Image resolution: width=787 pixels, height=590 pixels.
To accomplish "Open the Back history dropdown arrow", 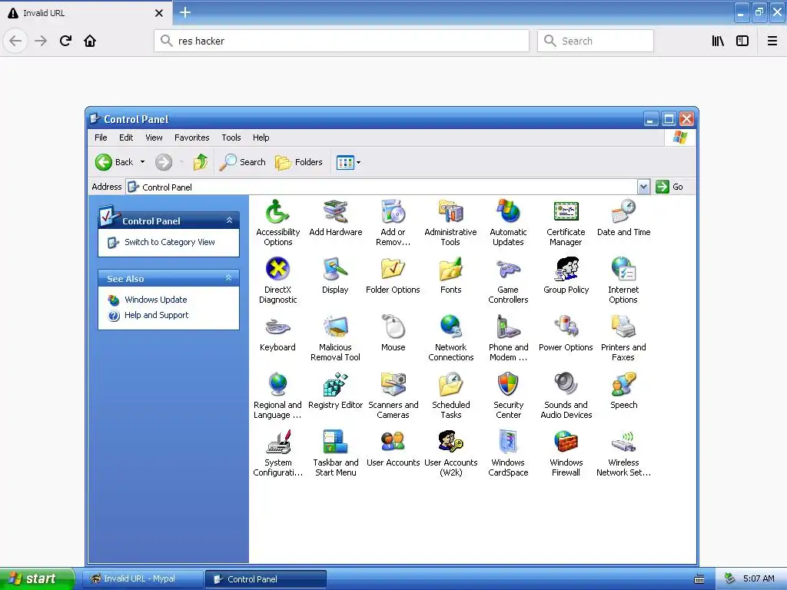I will point(142,162).
